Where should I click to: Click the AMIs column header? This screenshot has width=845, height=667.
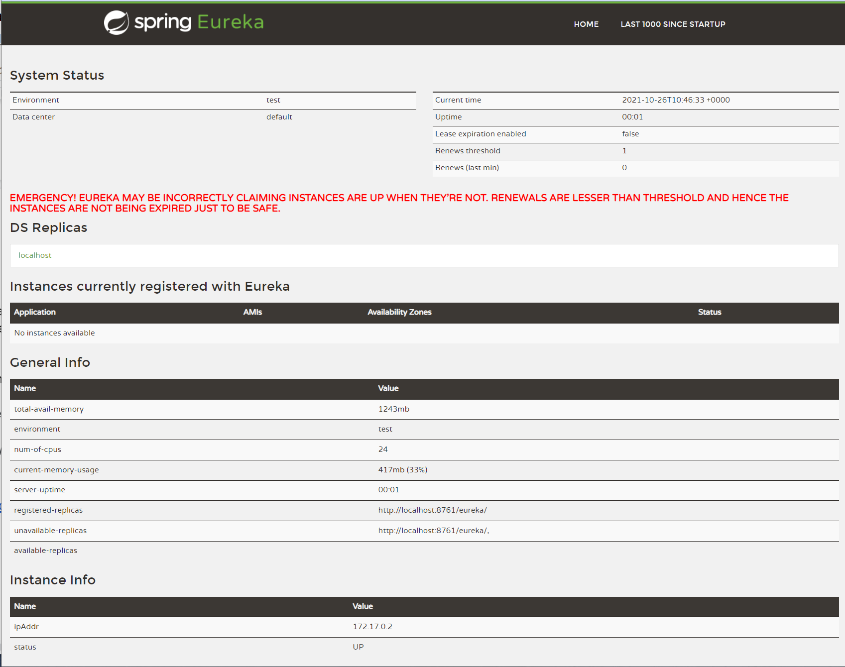click(x=252, y=312)
